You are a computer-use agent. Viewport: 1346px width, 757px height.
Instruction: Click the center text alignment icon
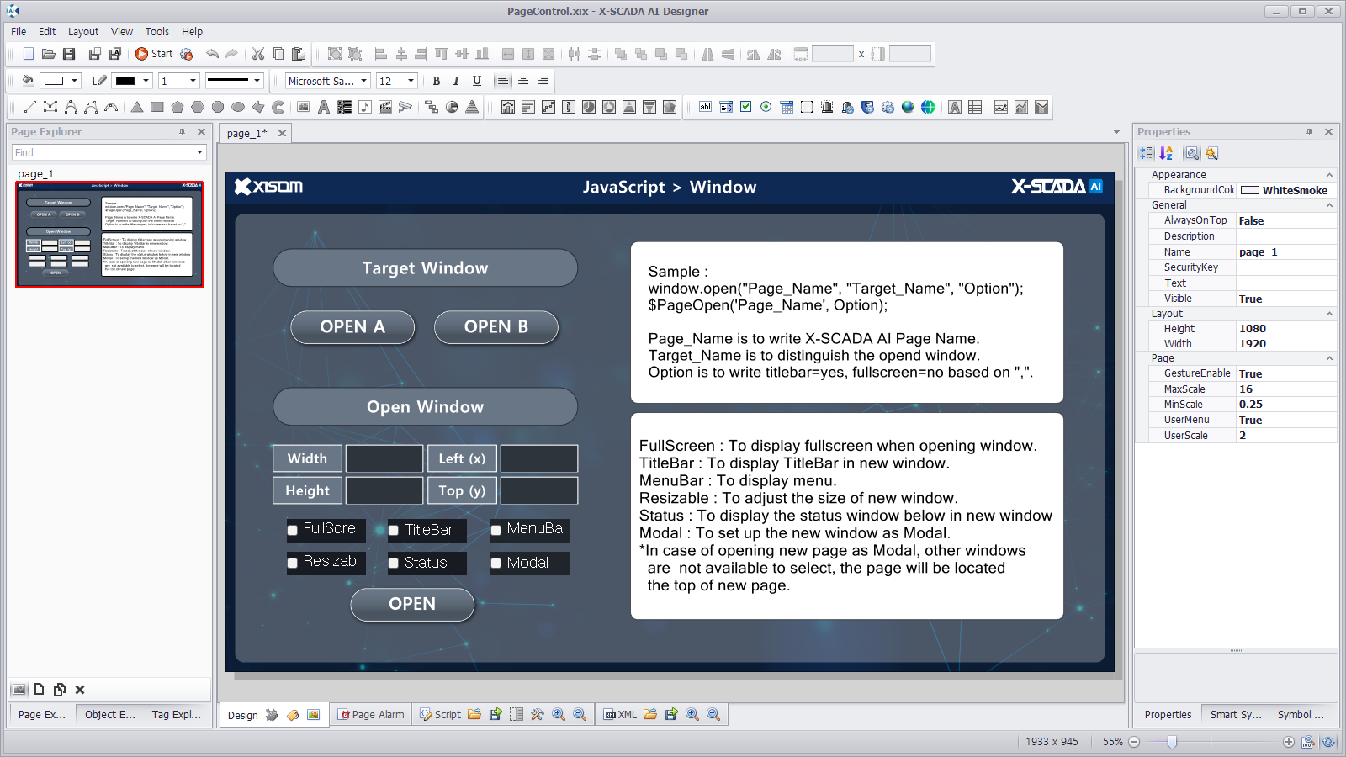tap(523, 81)
